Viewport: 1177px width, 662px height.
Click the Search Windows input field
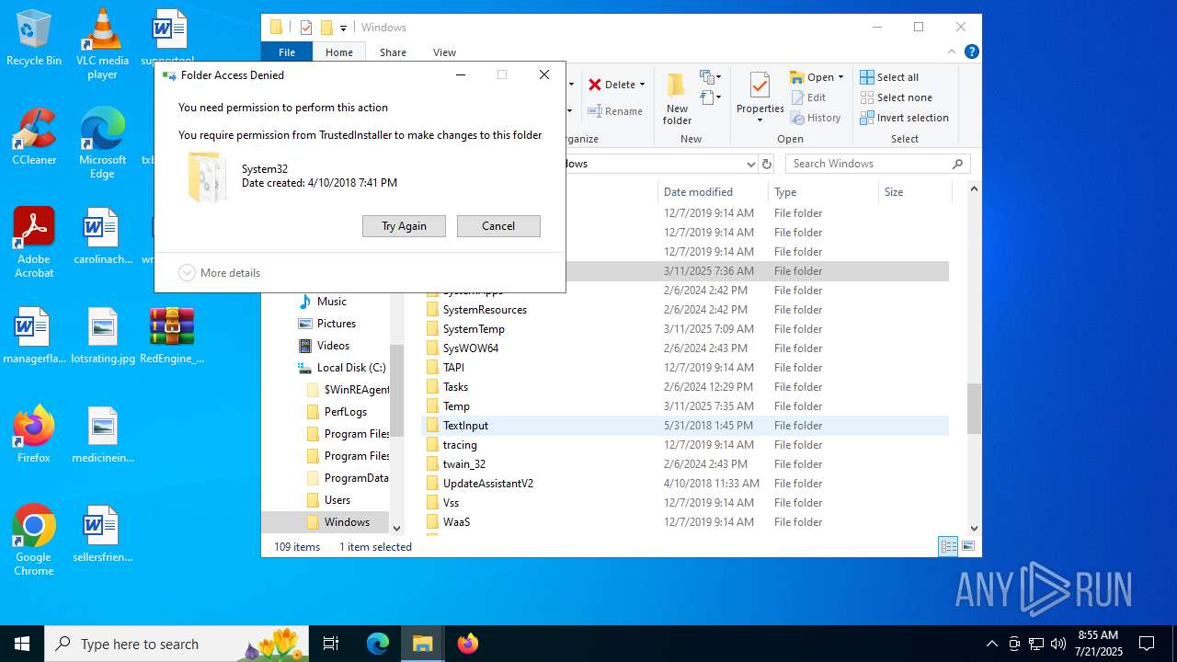pos(878,164)
